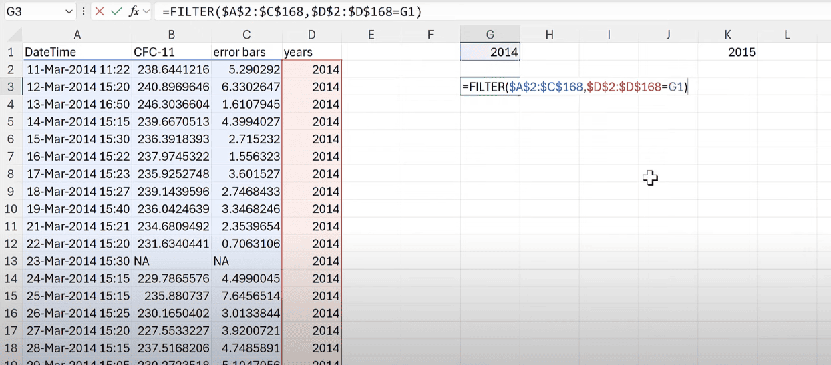Viewport: 831px width, 365px height.
Task: Select the NA cell in column B
Action: pos(172,261)
